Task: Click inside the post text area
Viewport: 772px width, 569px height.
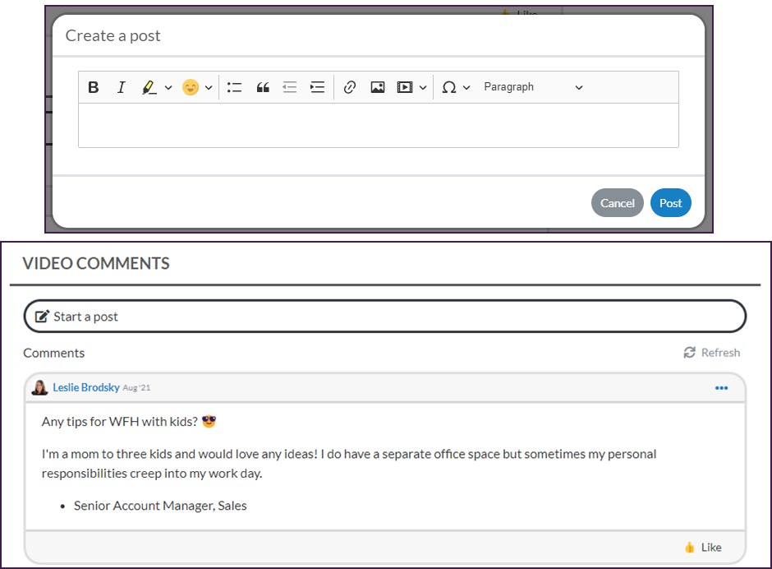Action: click(379, 125)
